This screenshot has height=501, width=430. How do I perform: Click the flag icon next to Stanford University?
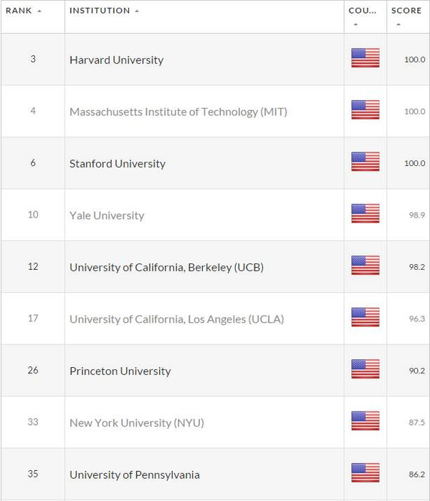(x=365, y=161)
